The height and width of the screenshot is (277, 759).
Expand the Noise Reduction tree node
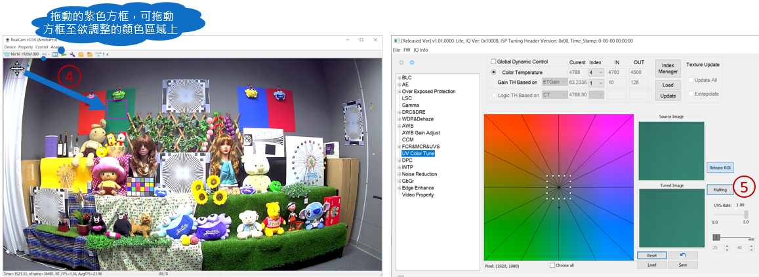pos(399,174)
